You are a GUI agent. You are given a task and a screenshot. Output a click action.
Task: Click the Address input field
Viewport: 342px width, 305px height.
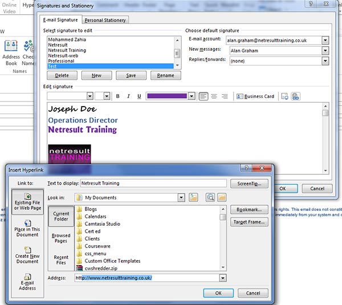(147, 278)
